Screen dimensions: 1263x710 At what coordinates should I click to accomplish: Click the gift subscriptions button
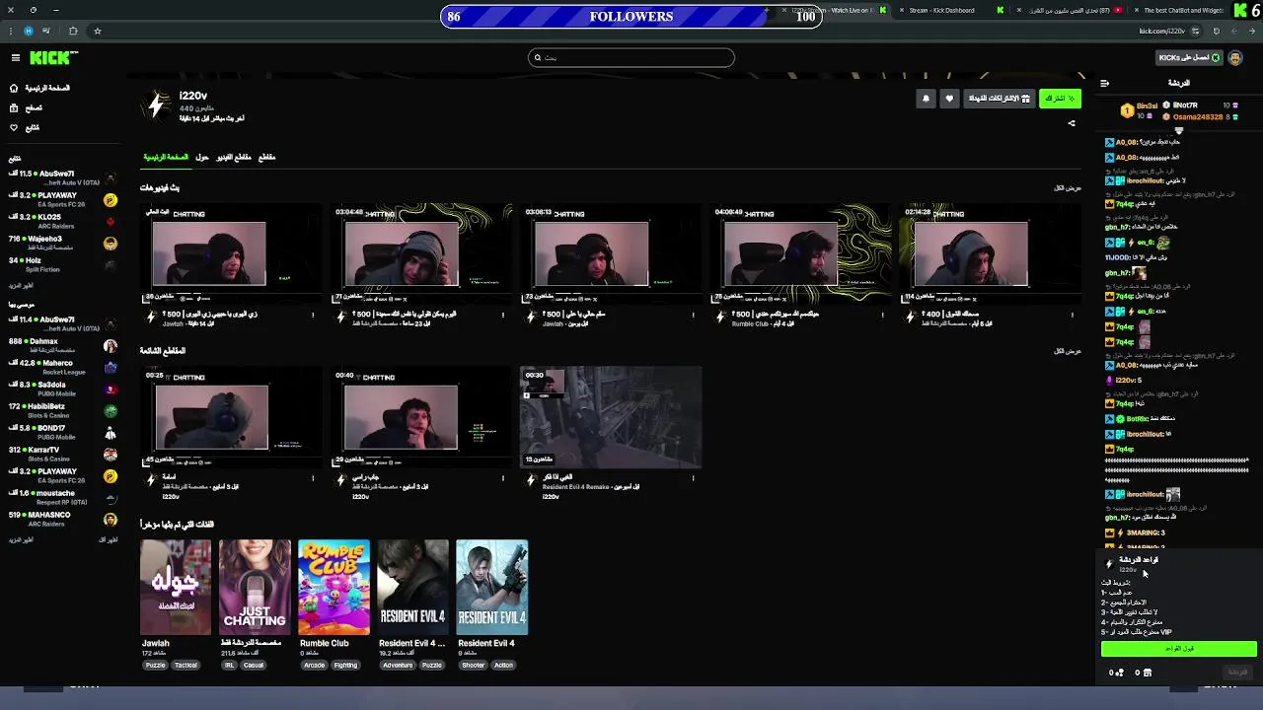pos(999,99)
